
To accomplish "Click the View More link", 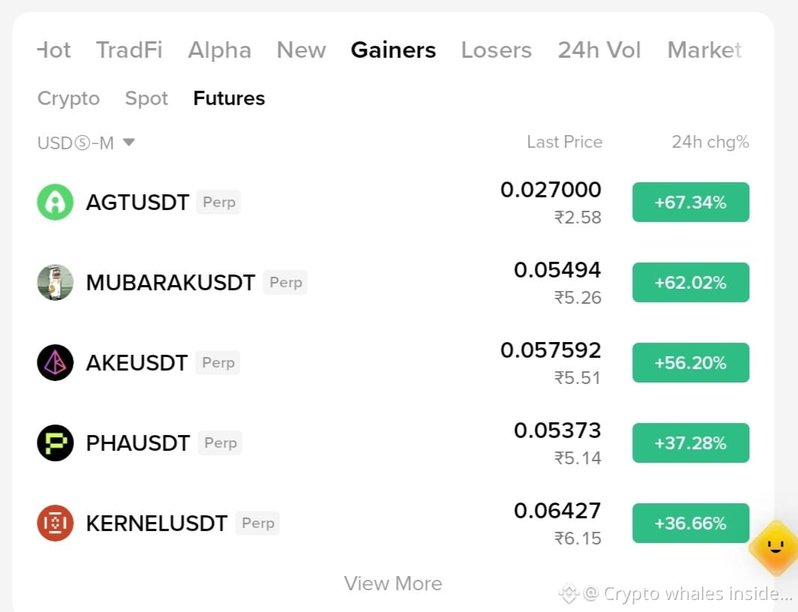I will 393,583.
